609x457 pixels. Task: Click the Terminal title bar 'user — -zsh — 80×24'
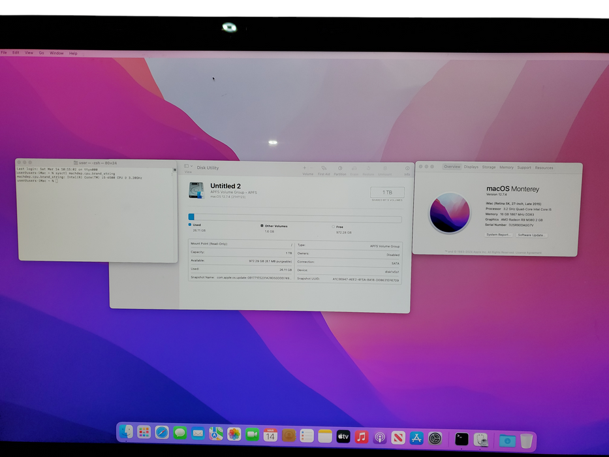95,163
